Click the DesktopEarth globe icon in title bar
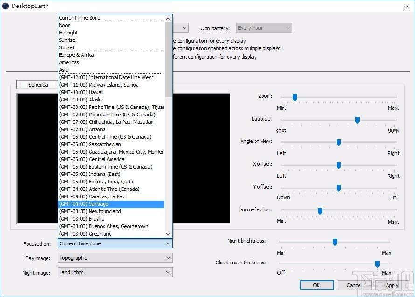 pos(6,6)
